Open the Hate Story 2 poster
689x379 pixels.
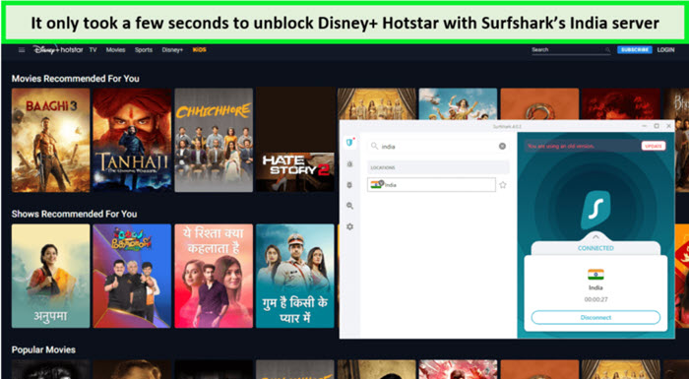pyautogui.click(x=295, y=140)
